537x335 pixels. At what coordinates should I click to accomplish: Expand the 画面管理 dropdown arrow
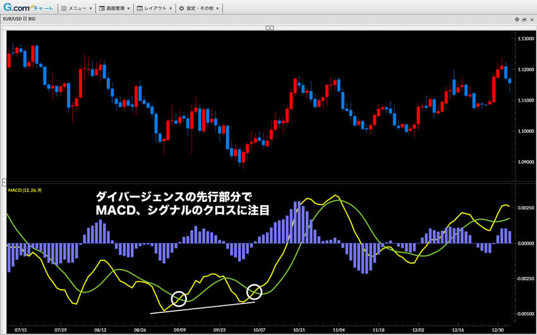click(x=128, y=9)
